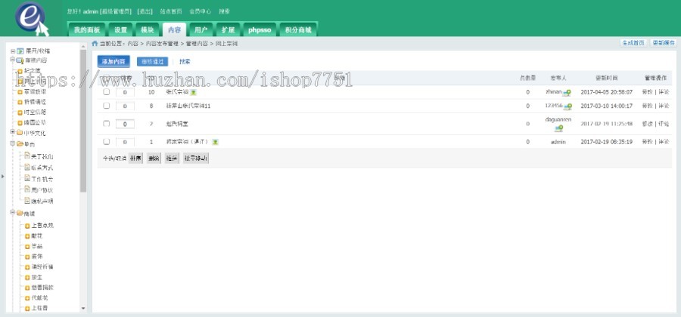
Task: Open the 积分商城 tab
Action: point(298,30)
